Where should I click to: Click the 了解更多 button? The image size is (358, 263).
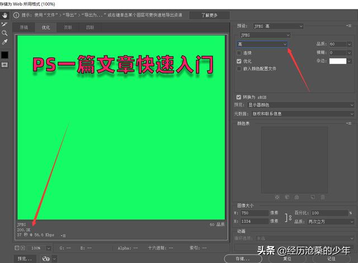pyautogui.click(x=209, y=15)
